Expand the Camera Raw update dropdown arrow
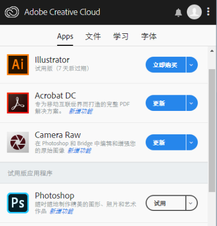Viewport: 217px width, 226px height. [192, 142]
